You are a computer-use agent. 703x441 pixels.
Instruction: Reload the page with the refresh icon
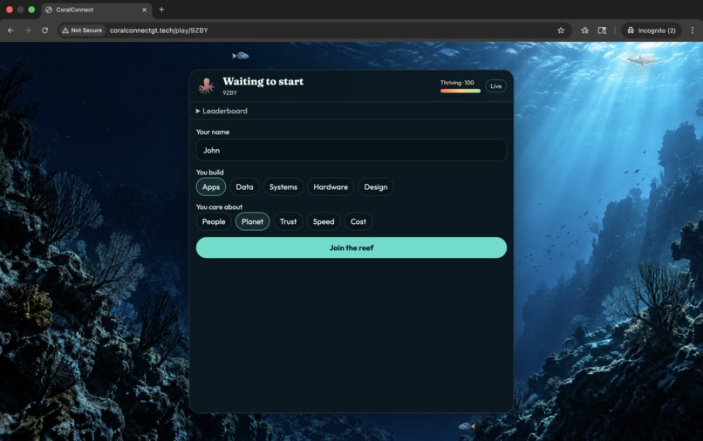[44, 31]
